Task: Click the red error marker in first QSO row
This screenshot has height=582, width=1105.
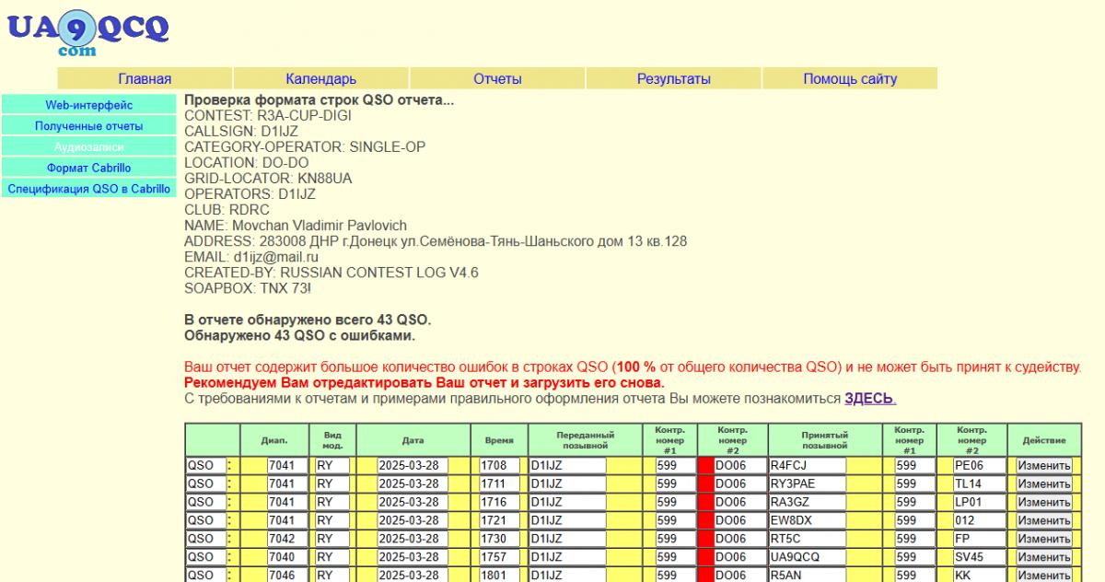Action: tap(705, 466)
